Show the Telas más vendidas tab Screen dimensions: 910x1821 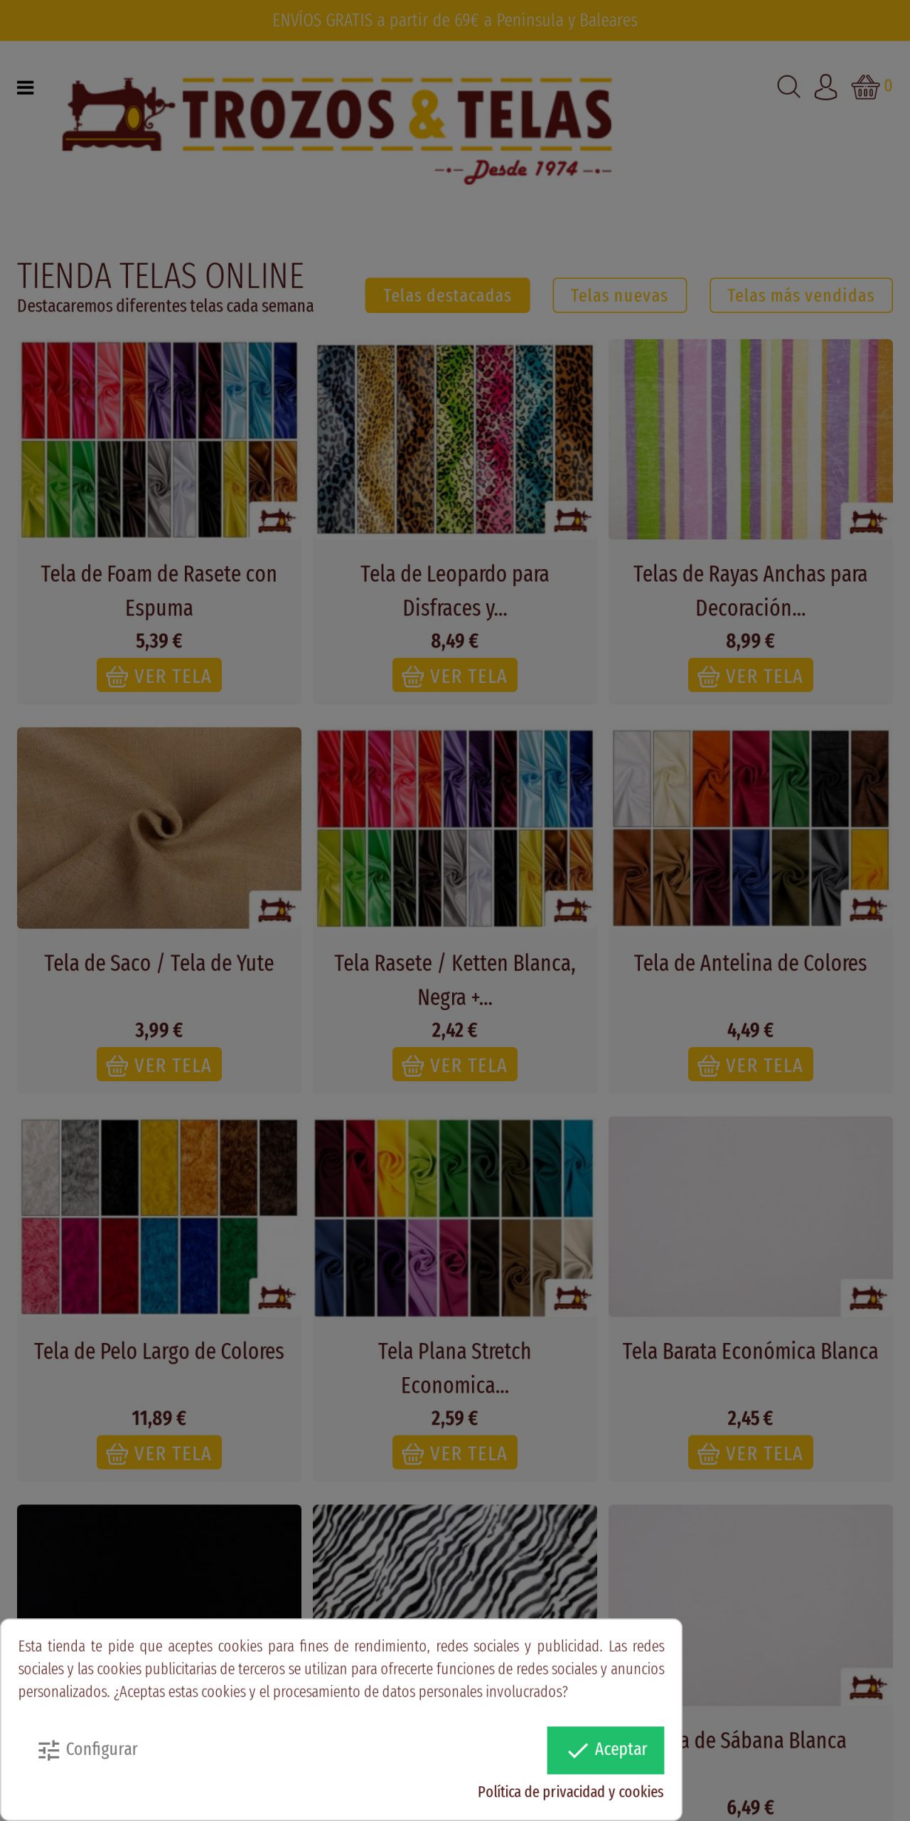click(801, 295)
